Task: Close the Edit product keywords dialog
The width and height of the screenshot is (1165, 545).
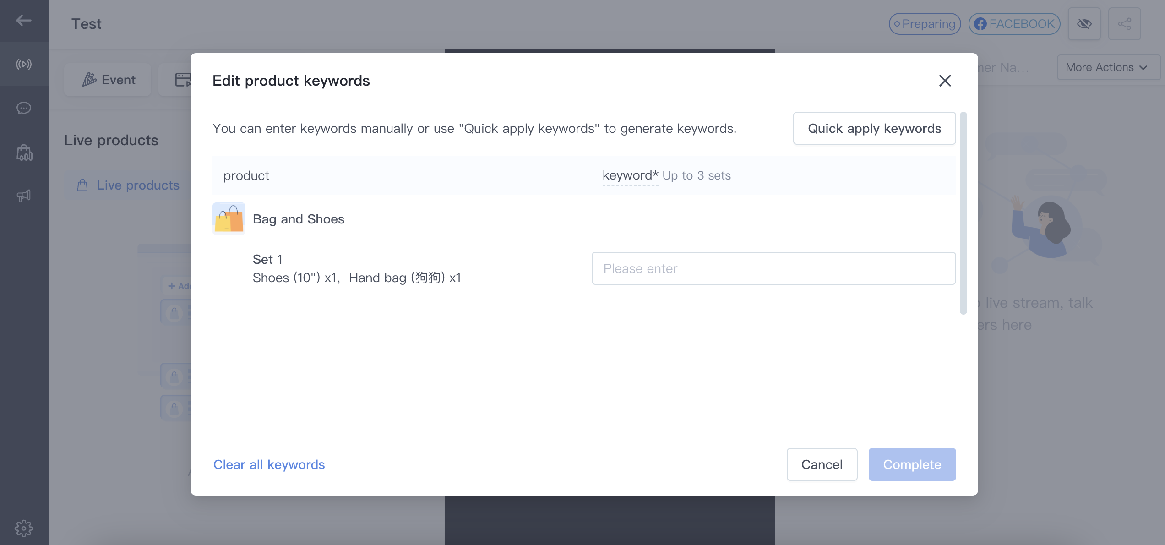Action: [x=945, y=81]
